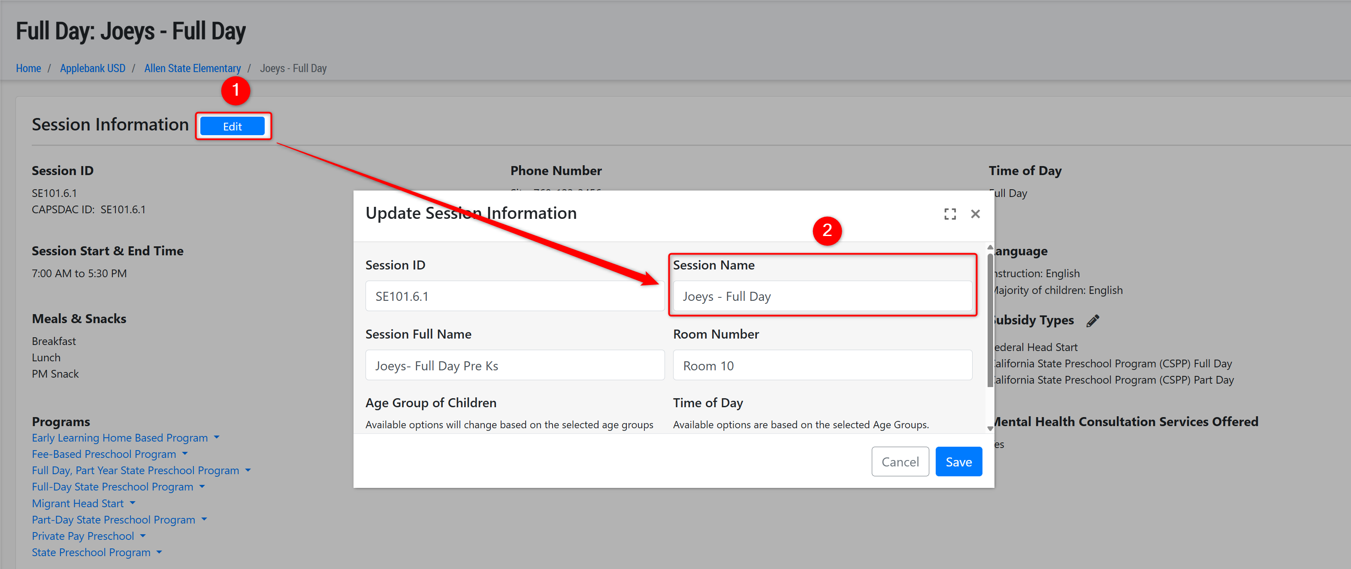This screenshot has height=569, width=1351.
Task: Click the fullscreen expand icon in dialog
Action: click(x=950, y=214)
